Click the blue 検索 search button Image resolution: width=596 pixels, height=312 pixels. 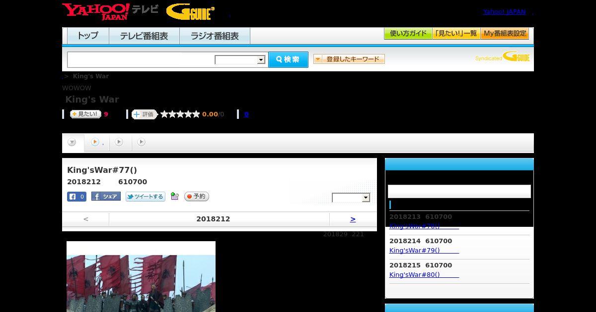tap(288, 59)
